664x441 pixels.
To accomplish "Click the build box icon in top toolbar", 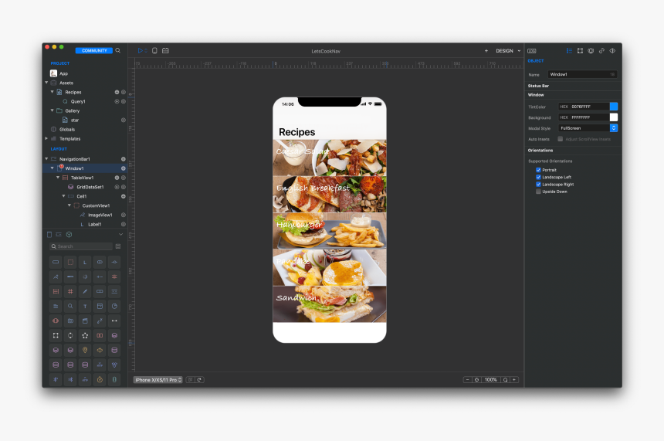I will click(x=165, y=51).
